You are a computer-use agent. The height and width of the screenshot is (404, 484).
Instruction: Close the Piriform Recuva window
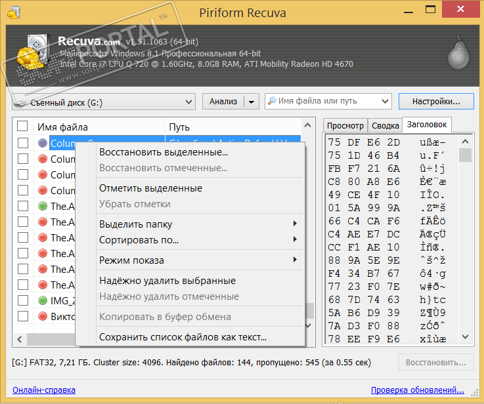coord(460,9)
